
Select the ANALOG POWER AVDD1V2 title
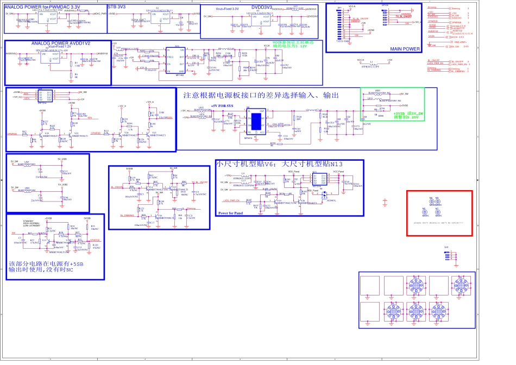point(61,43)
